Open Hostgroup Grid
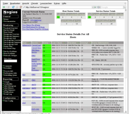 click(10, 38)
